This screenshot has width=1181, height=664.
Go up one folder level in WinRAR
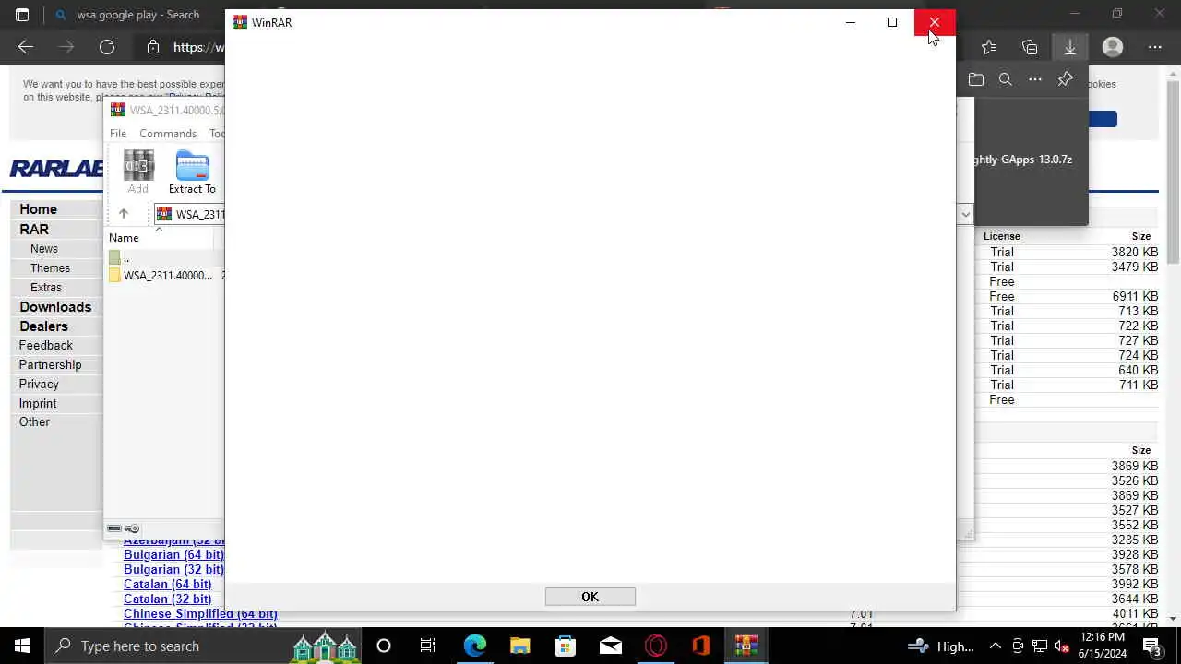click(123, 214)
